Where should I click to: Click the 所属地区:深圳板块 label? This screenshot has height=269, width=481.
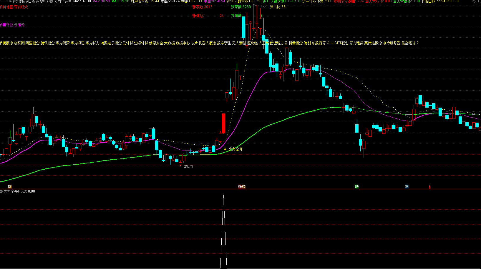coord(14,7)
